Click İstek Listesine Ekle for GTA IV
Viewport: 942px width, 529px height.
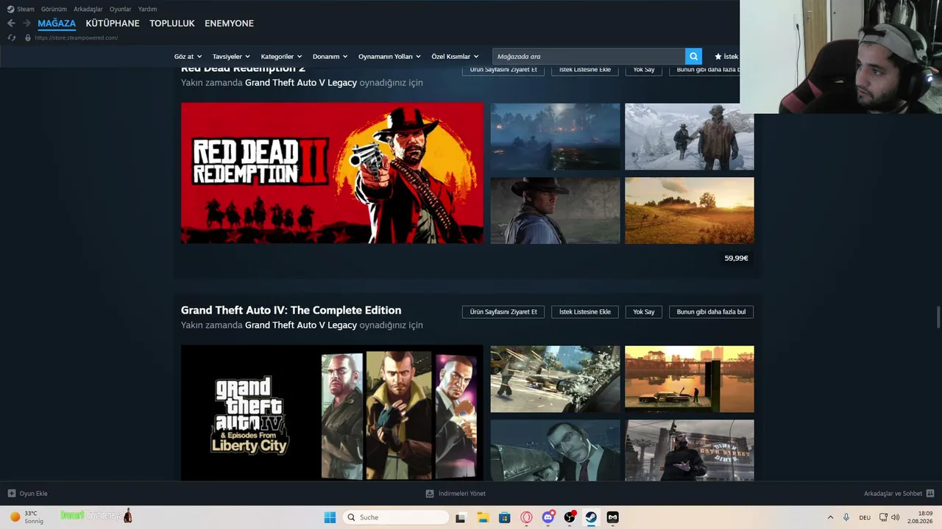(585, 312)
